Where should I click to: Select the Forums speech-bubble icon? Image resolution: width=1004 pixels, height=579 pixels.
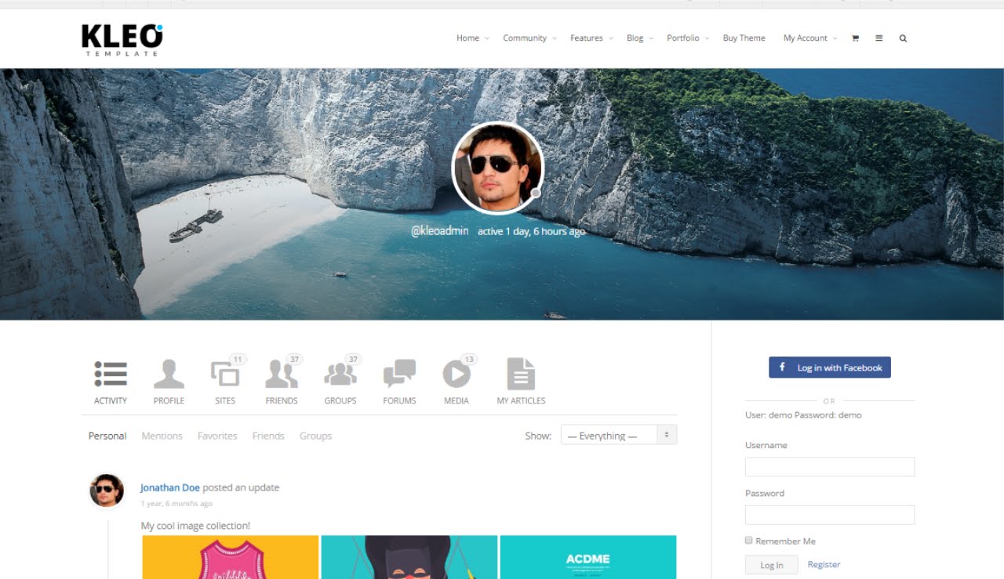click(398, 376)
